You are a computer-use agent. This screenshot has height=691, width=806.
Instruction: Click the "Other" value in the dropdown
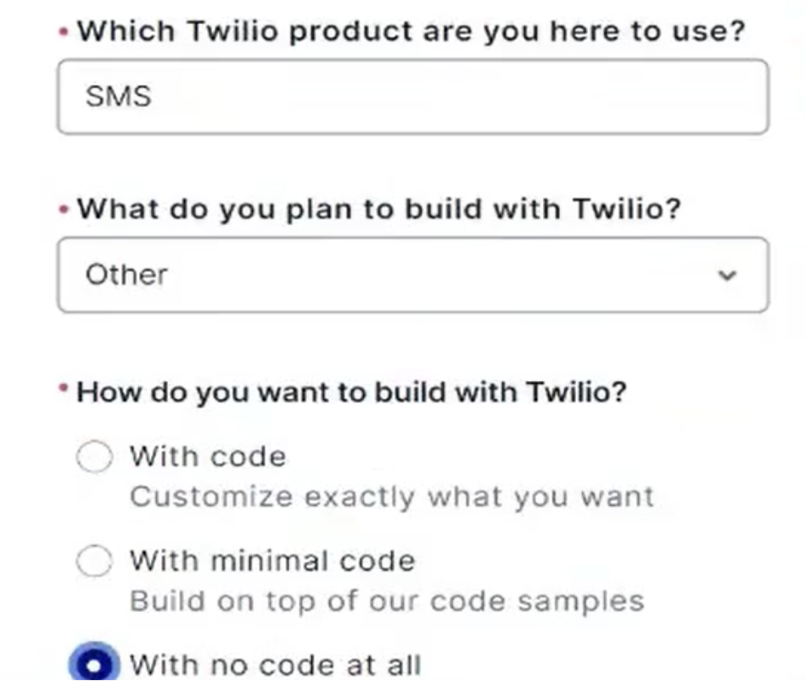click(126, 275)
